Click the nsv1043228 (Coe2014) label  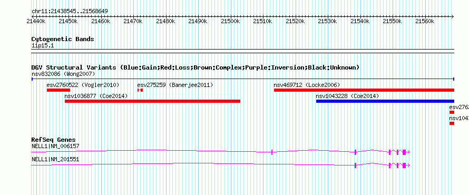348,96
